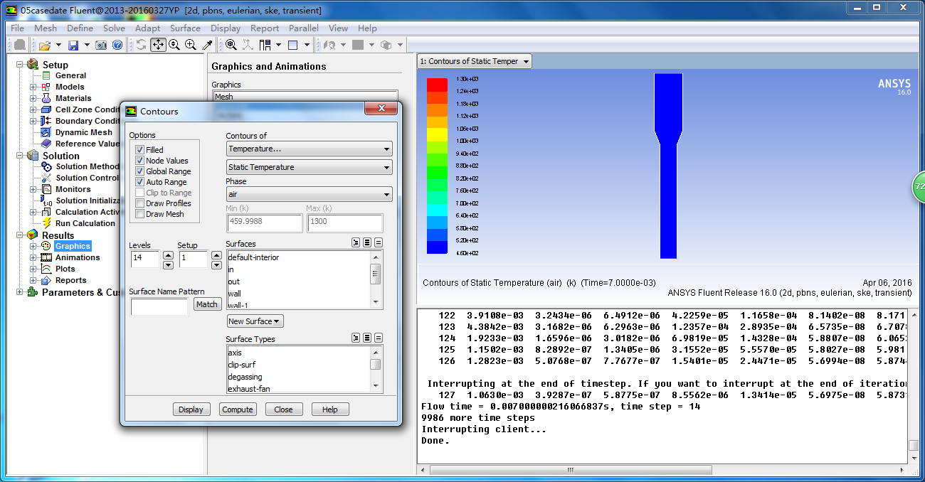Click the open file folder icon
This screenshot has height=482, width=925.
click(x=45, y=45)
